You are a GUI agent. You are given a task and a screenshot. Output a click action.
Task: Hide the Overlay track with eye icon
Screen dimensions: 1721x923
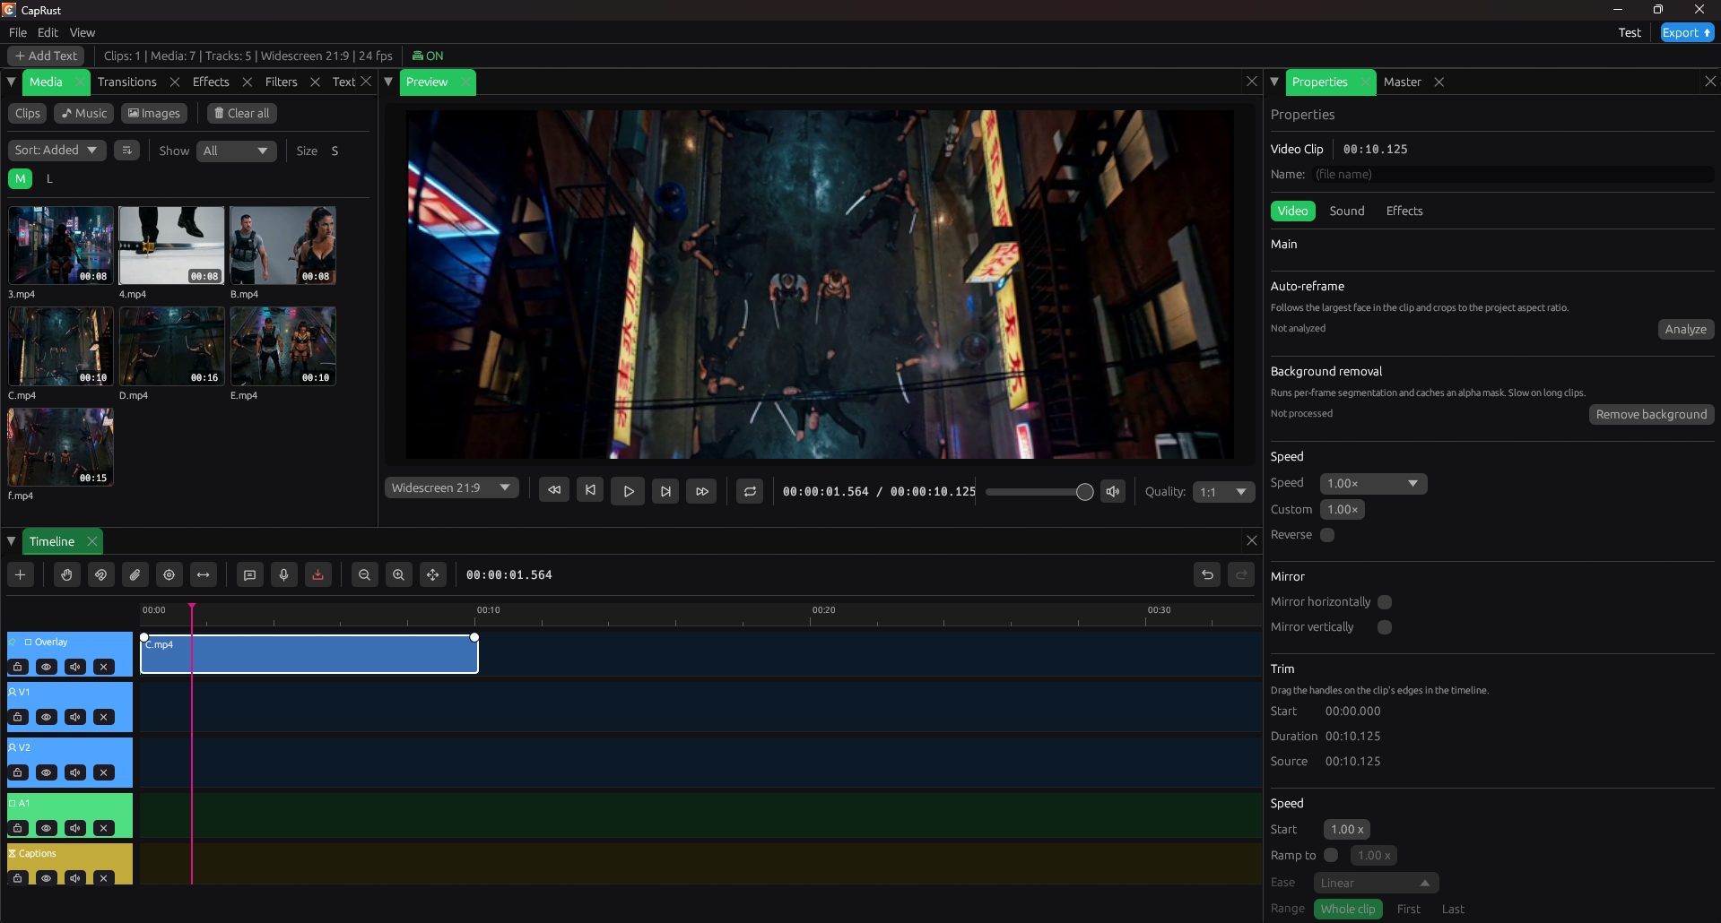[x=47, y=667]
